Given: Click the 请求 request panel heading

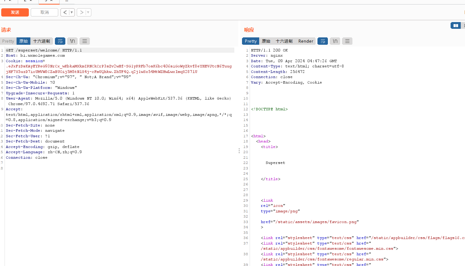Looking at the screenshot, I should [x=6, y=30].
